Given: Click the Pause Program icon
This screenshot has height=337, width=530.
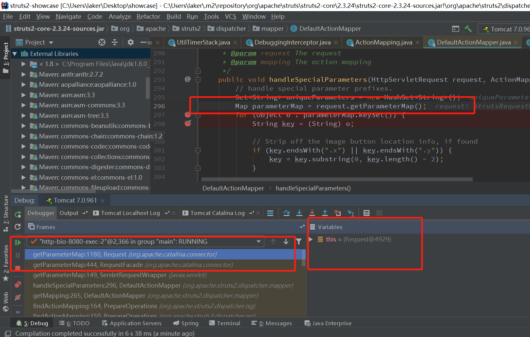Looking at the screenshot, I should pyautogui.click(x=18, y=255).
